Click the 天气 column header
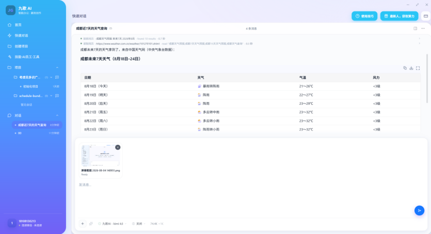431x234 pixels. point(201,78)
